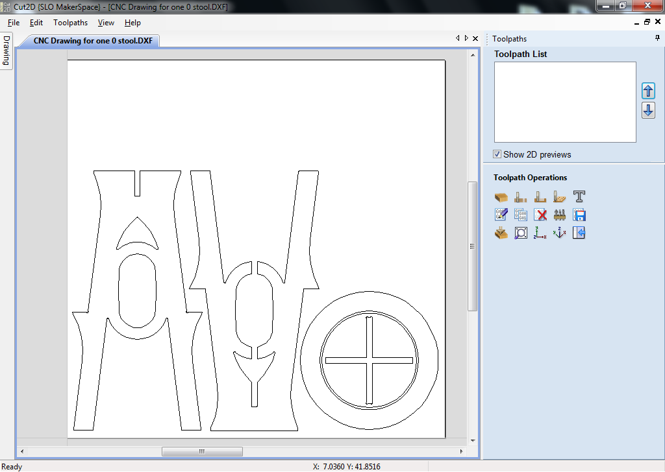Viewport: 665px width, 472px height.
Task: Delete the selected toolpath
Action: (x=540, y=214)
